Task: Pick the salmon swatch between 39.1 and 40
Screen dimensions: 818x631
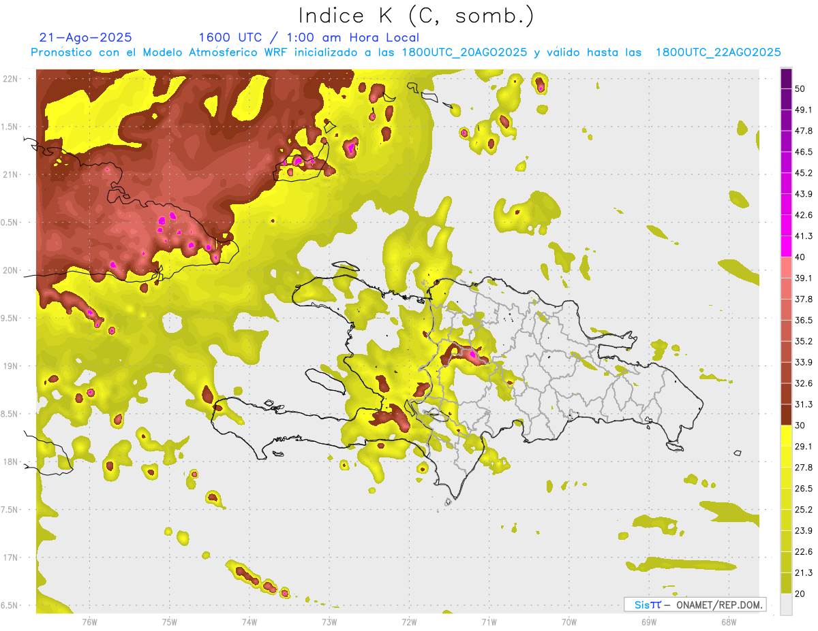Action: pyautogui.click(x=786, y=268)
